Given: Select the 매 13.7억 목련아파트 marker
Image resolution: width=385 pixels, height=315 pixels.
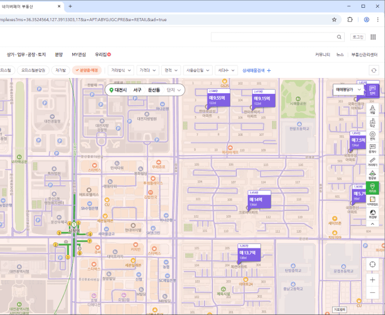Looking at the screenshot, I should (x=249, y=252).
